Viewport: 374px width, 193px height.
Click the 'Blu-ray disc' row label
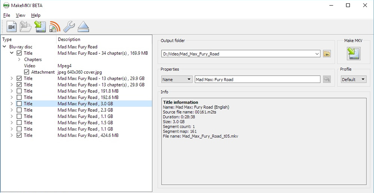(21, 47)
